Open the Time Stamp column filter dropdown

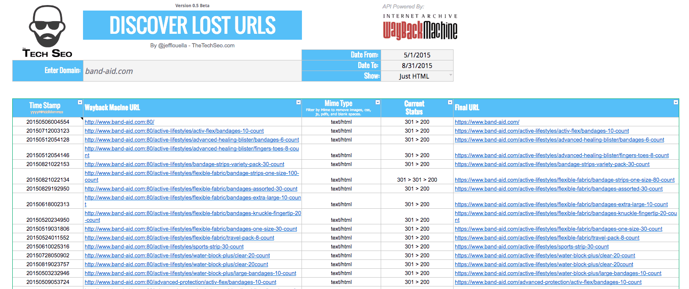(x=80, y=103)
